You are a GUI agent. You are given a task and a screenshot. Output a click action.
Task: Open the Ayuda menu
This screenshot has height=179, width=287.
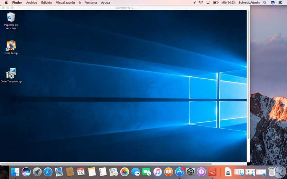pos(105,2)
